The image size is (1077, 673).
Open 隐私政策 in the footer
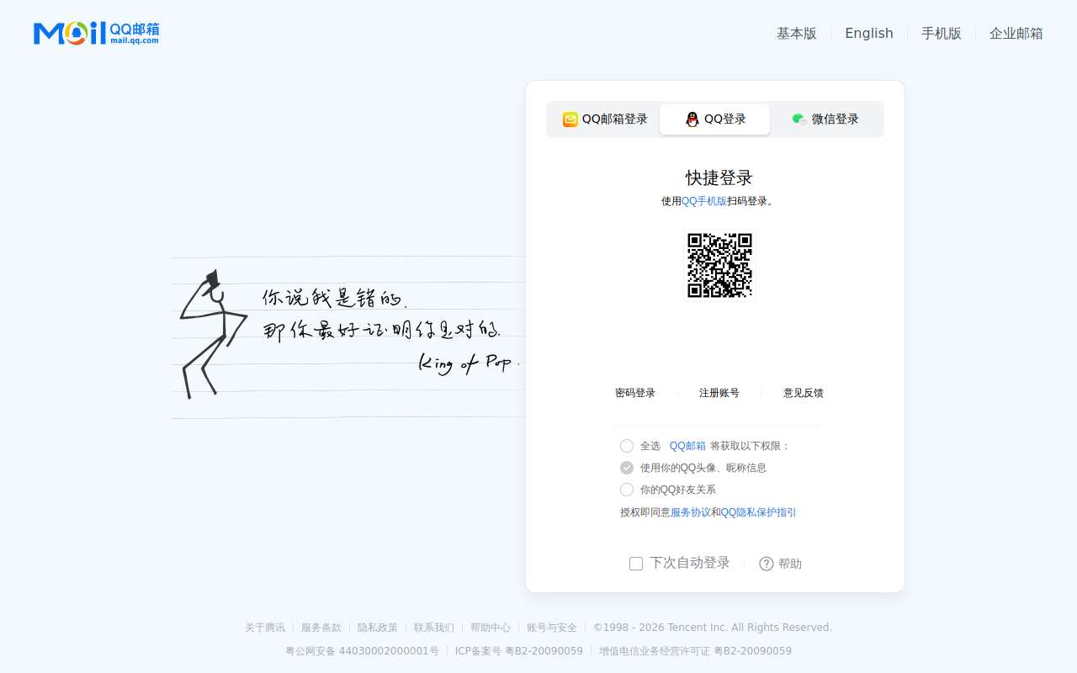click(378, 628)
